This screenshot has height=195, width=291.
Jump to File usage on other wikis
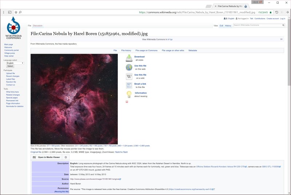coord(173,50)
